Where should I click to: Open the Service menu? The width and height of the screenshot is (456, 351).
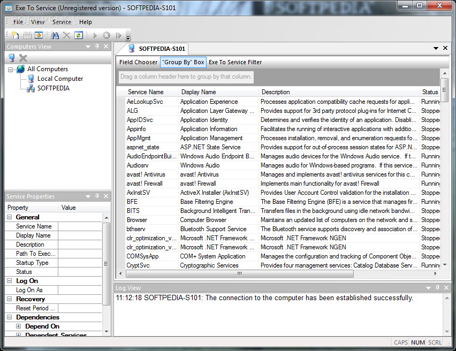coord(62,22)
